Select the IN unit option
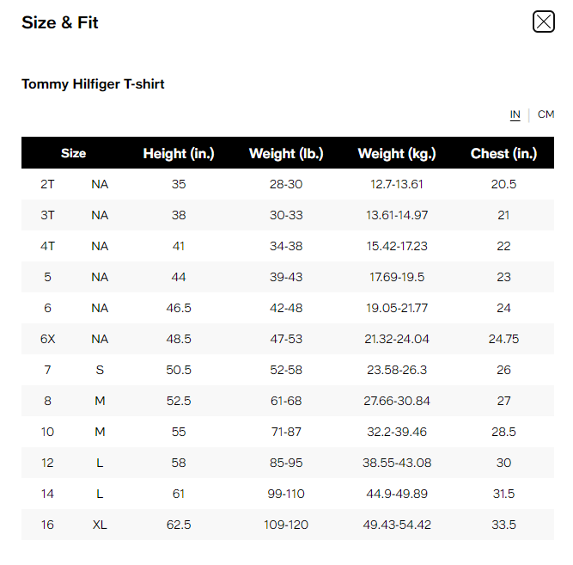This screenshot has width=573, height=565. pos(515,114)
